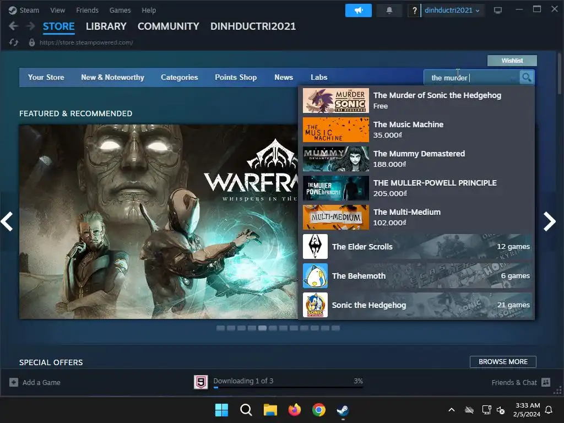Click the BROWSE MORE button
This screenshot has height=423, width=564.
pos(503,361)
